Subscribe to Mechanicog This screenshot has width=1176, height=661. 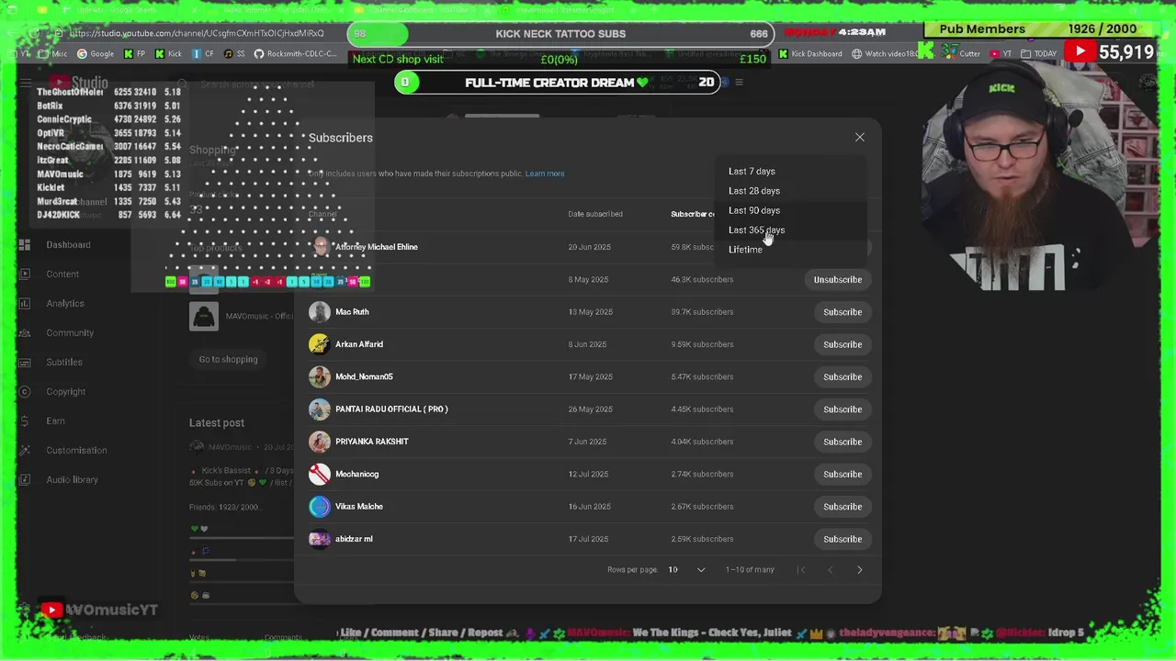pyautogui.click(x=842, y=475)
